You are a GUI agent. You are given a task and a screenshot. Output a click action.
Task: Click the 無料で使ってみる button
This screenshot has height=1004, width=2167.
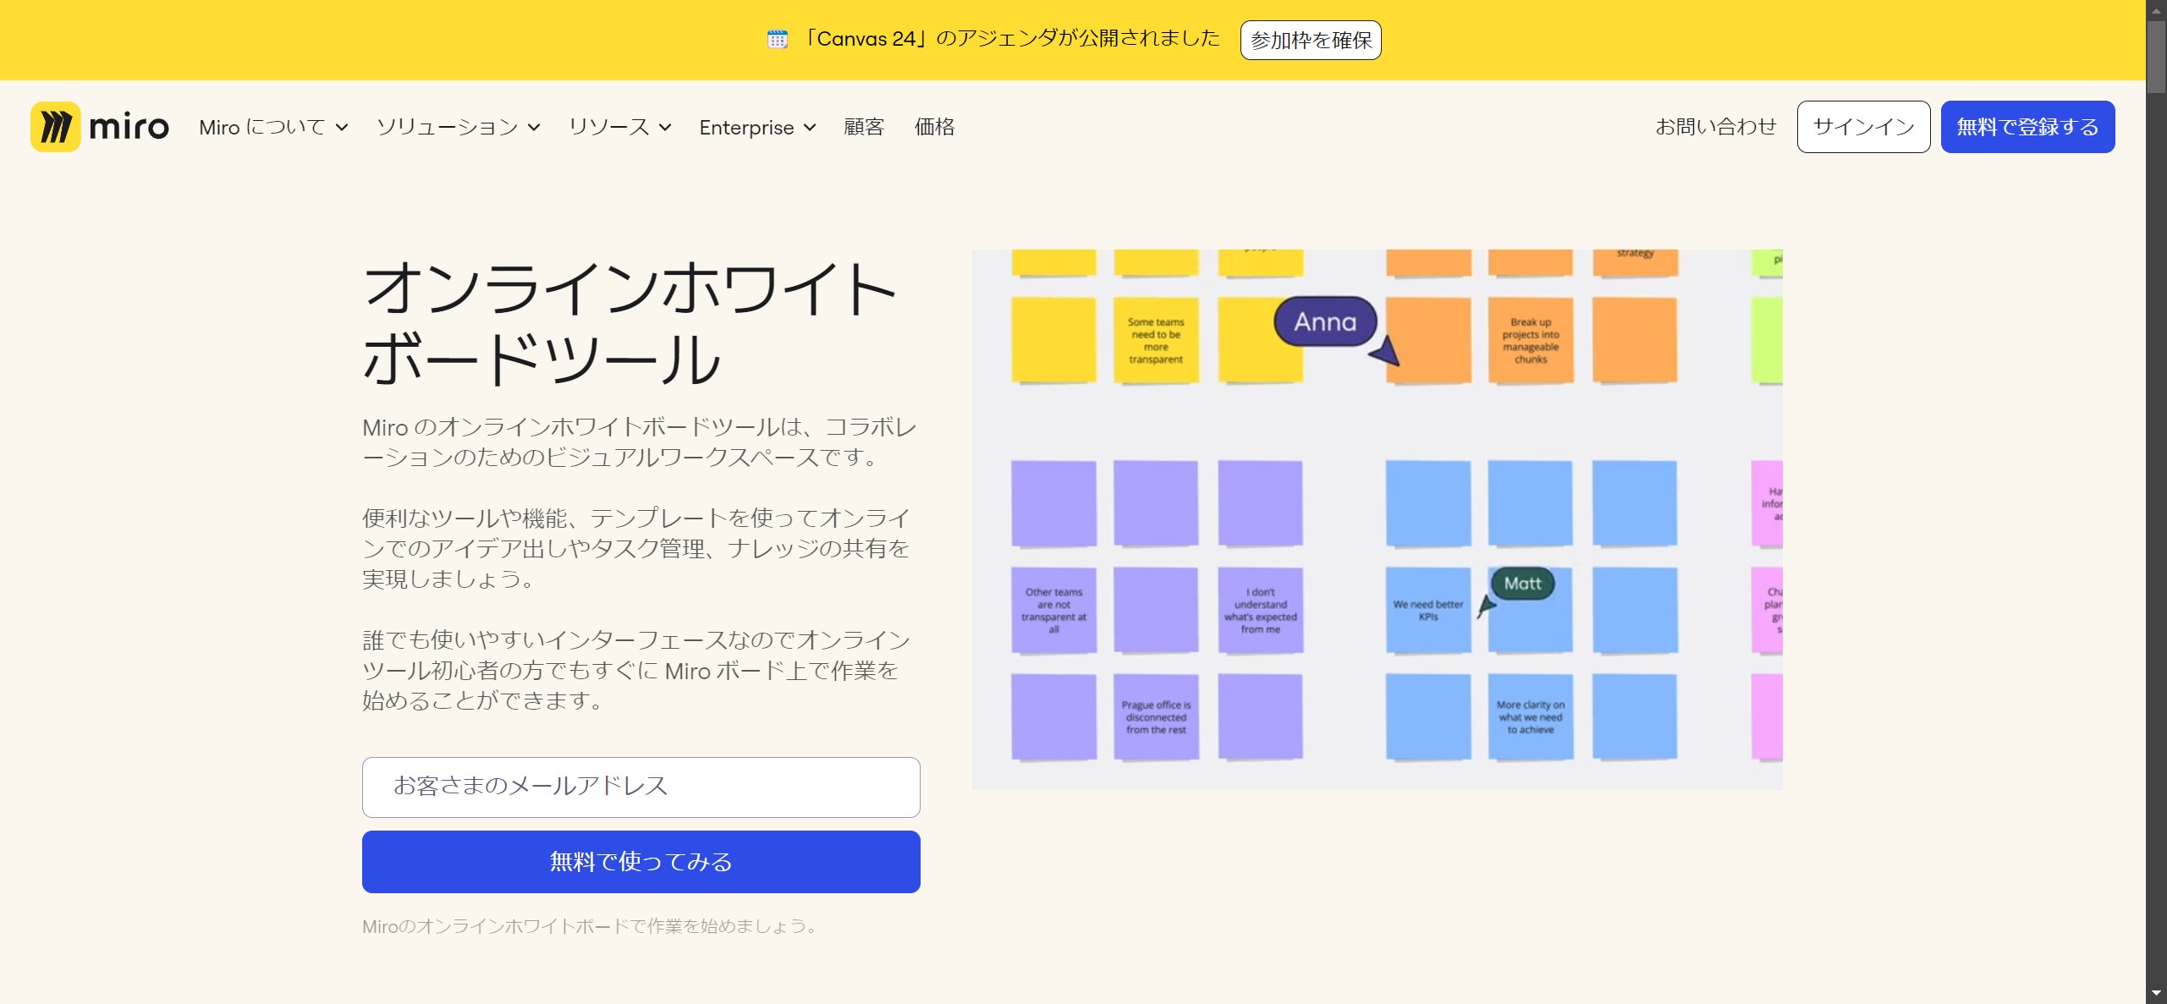(x=641, y=862)
